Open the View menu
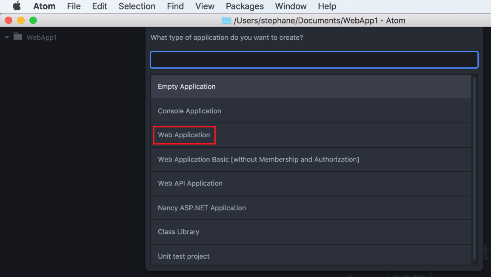 click(205, 6)
